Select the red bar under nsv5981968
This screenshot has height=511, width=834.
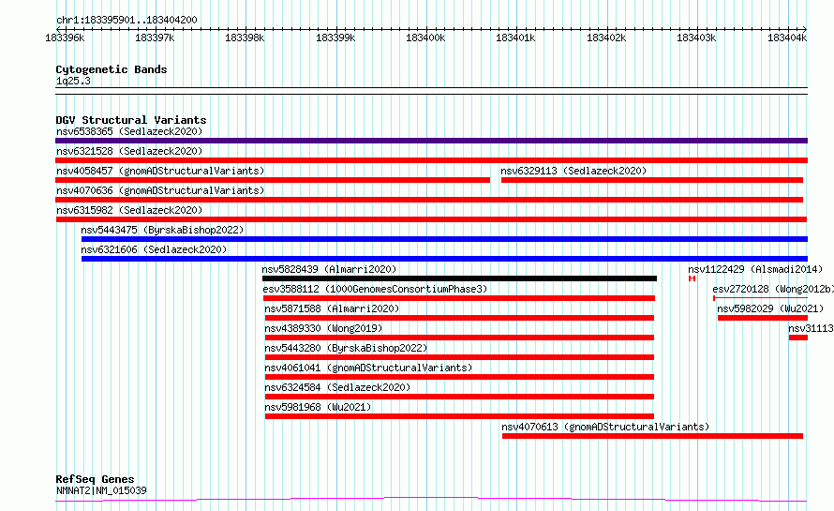[459, 416]
